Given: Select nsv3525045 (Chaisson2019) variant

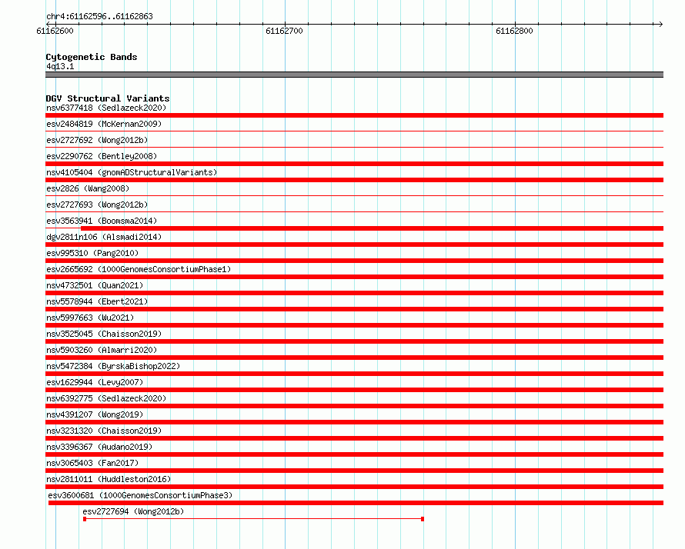Looking at the screenshot, I should coord(104,334).
